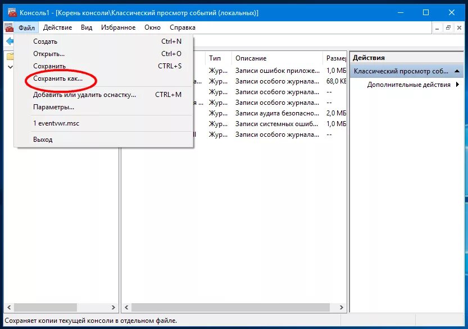Viewport: 468px width, 329px height.
Task: Restore the inner console child window
Action: 448,28
